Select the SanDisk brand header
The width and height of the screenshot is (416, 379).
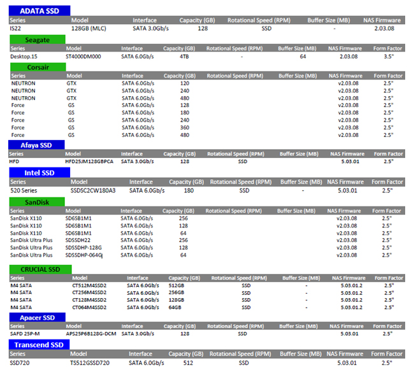[x=37, y=202]
